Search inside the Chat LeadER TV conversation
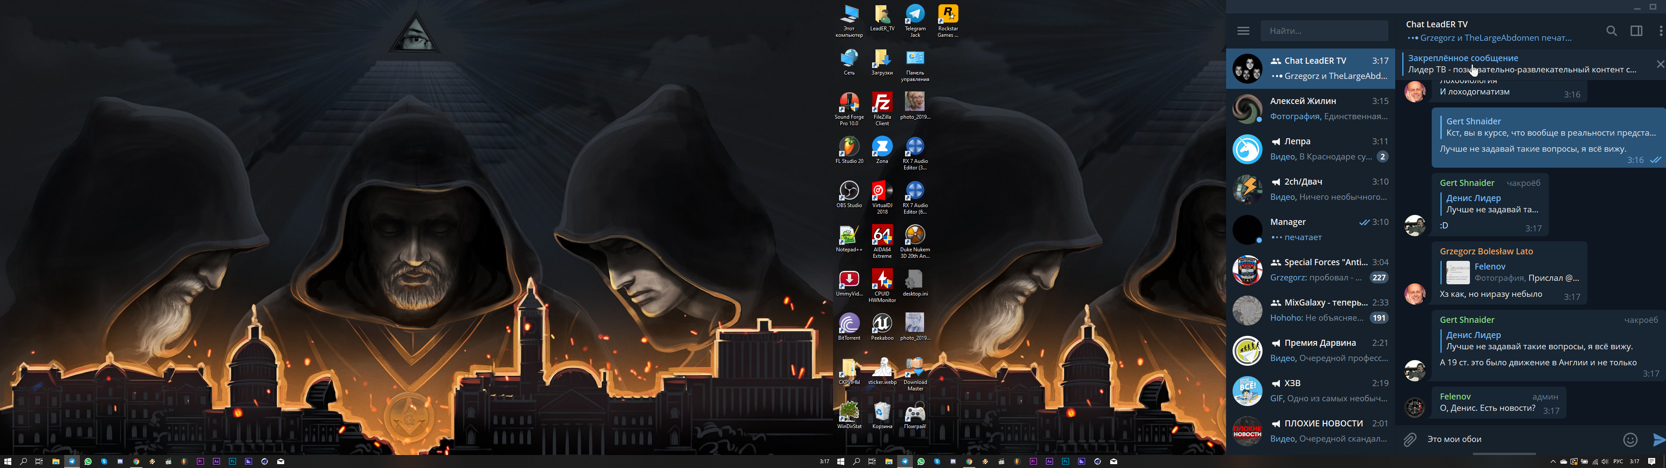The height and width of the screenshot is (468, 1666). (1612, 30)
